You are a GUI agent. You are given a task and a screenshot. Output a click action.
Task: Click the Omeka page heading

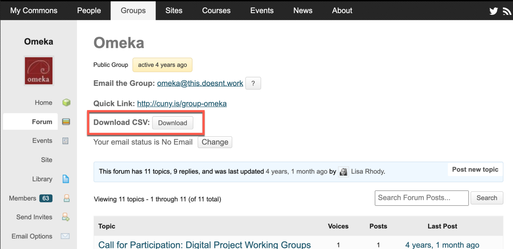coord(119,43)
